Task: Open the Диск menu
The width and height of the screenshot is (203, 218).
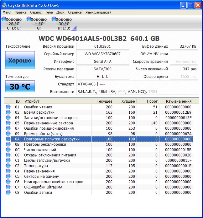Action: pos(60,12)
